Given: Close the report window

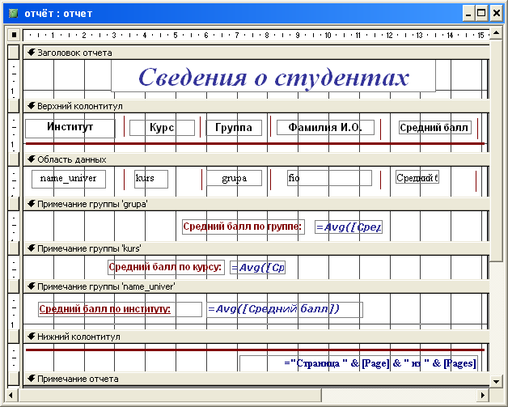Looking at the screenshot, I should (496, 14).
